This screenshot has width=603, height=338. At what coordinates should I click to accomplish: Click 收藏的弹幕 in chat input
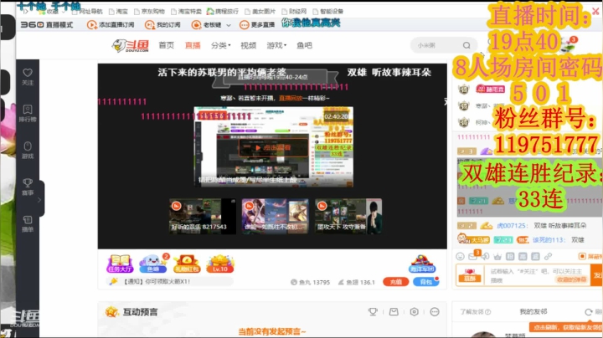tap(571, 279)
